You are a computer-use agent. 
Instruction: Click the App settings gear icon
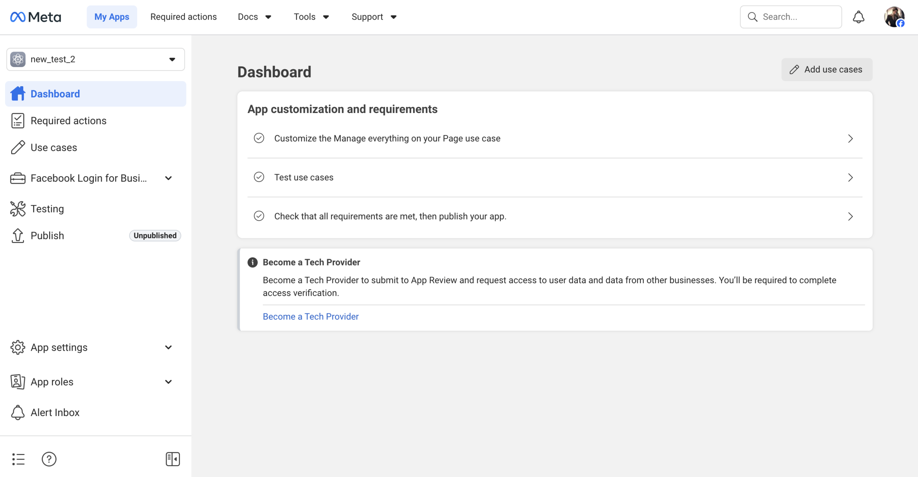coord(18,347)
